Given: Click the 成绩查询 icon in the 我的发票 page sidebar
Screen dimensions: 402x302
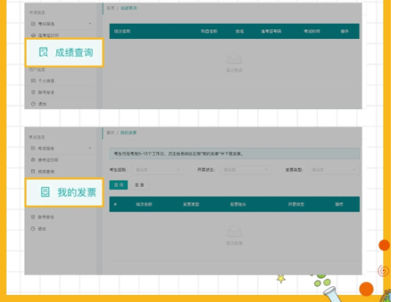Looking at the screenshot, I should click(33, 172).
